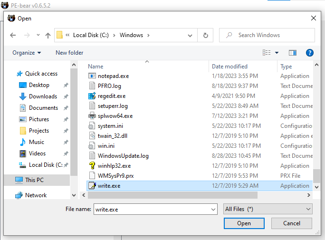
Task: Sort by the Type column header
Action: (x=286, y=67)
